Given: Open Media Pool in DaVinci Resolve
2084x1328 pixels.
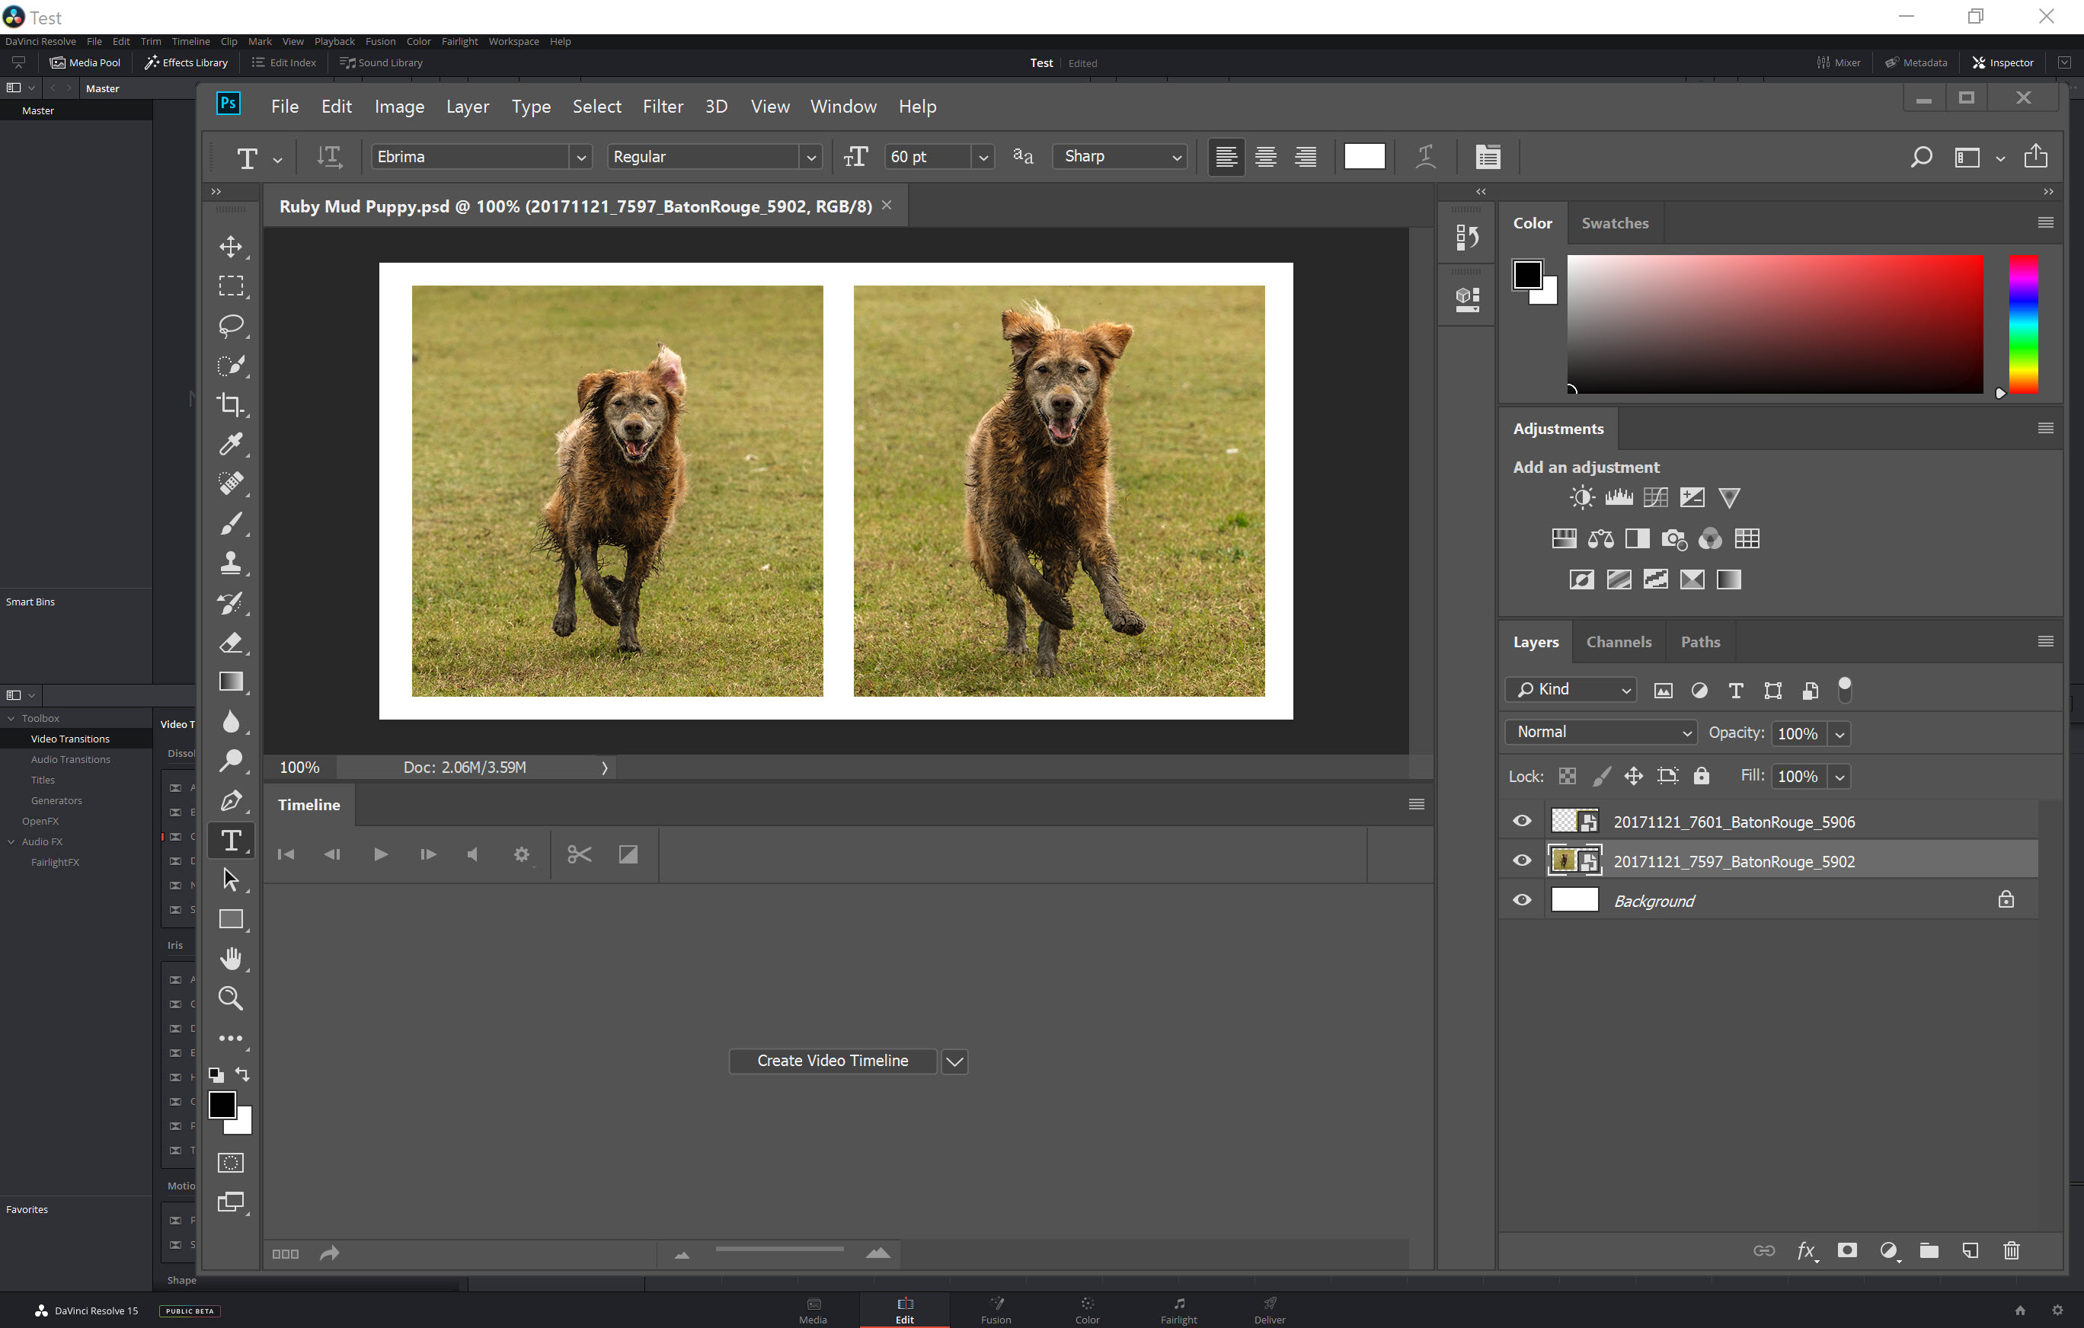Looking at the screenshot, I should tap(85, 62).
